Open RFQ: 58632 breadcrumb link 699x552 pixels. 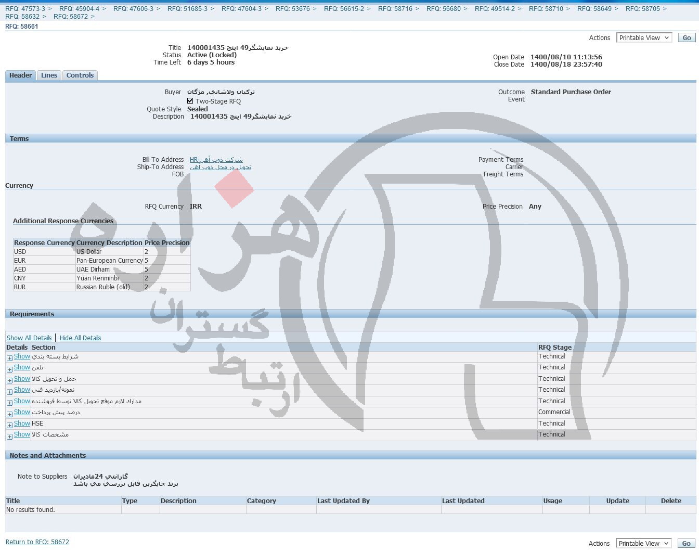coord(22,17)
